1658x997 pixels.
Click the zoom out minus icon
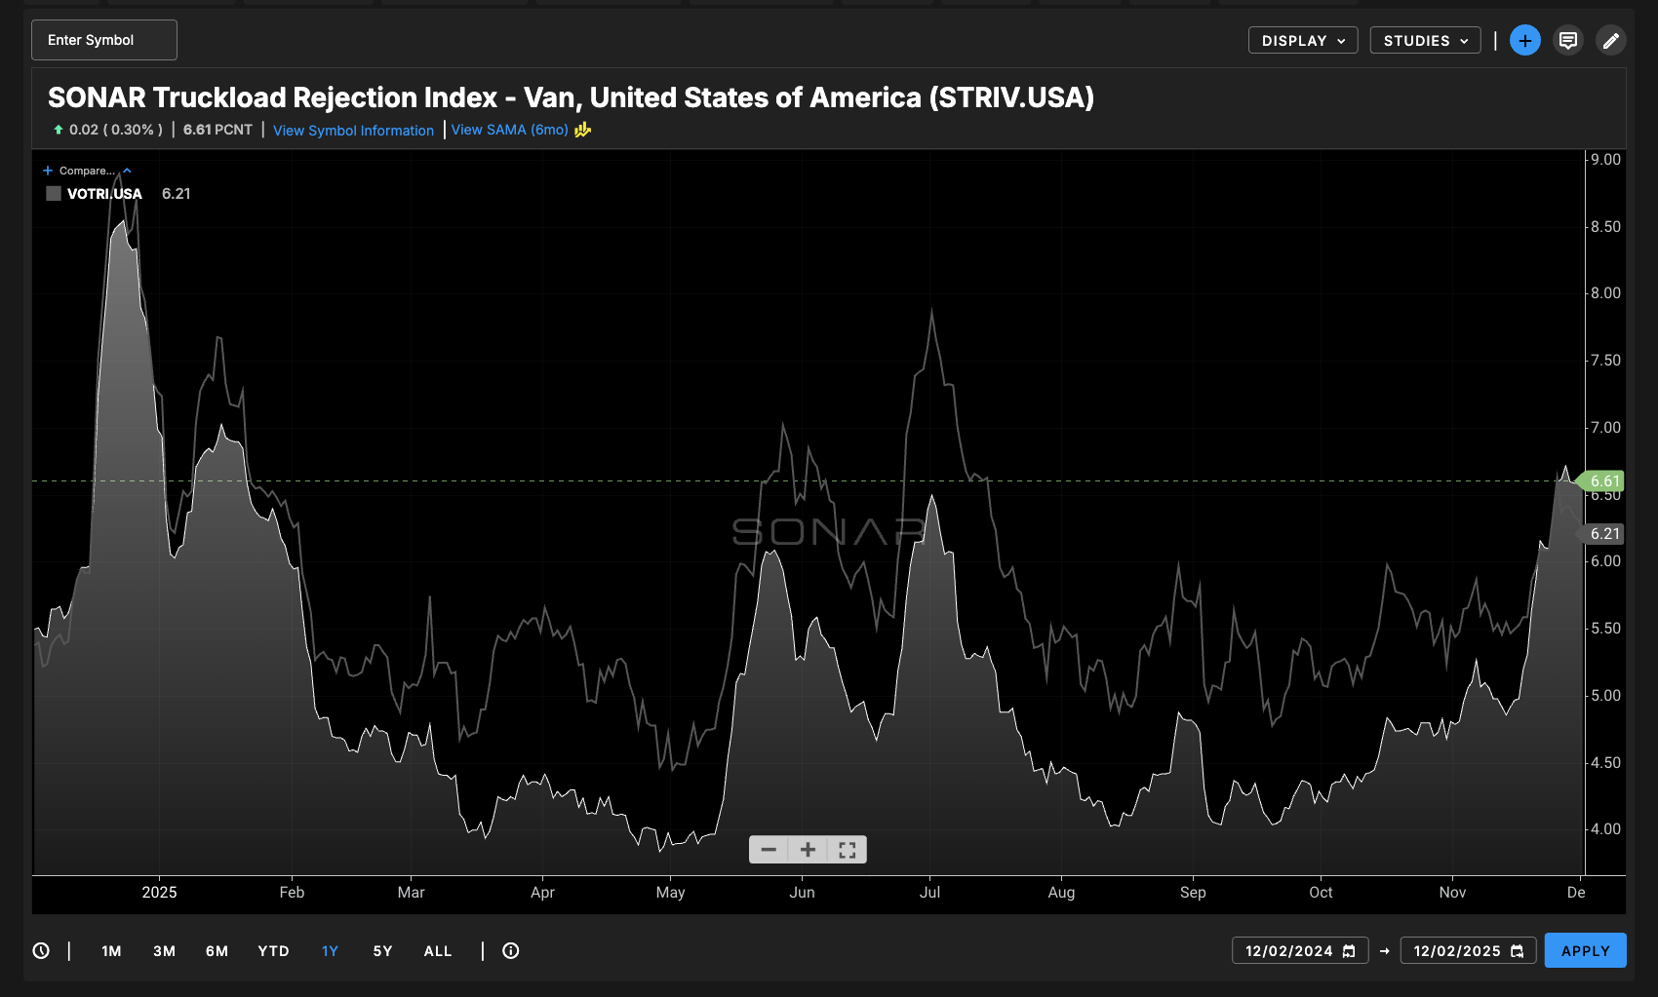pos(769,850)
